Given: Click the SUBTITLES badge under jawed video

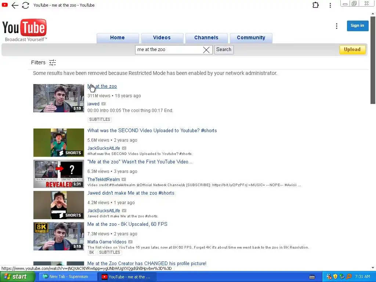Looking at the screenshot, I should click(100, 119).
